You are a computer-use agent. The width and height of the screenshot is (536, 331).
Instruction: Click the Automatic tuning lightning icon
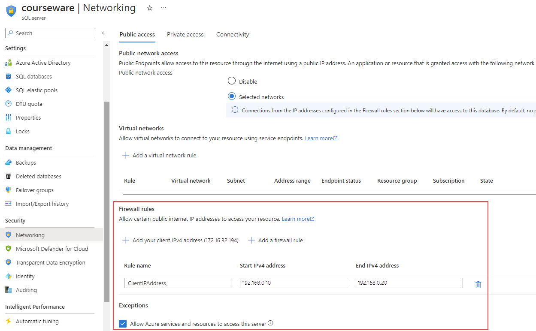click(8, 321)
